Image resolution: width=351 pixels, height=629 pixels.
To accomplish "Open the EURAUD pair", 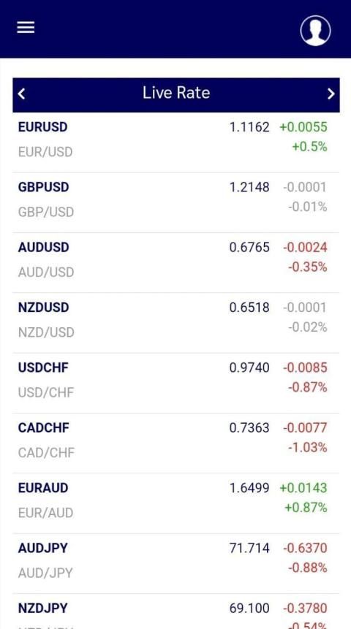I will [176, 503].
